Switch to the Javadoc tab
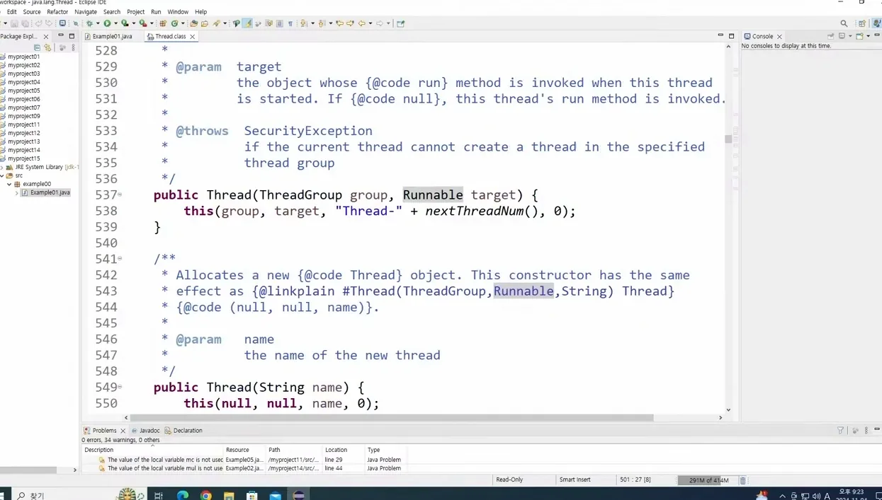This screenshot has width=882, height=500. point(146,430)
